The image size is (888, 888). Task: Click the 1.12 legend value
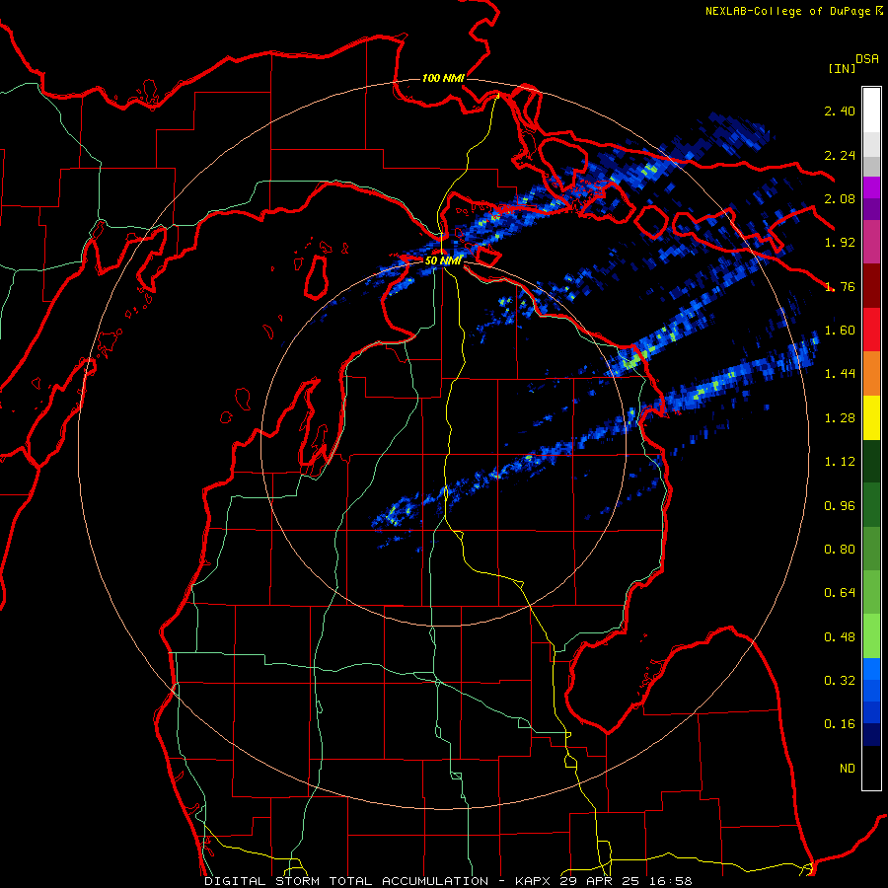pos(840,462)
